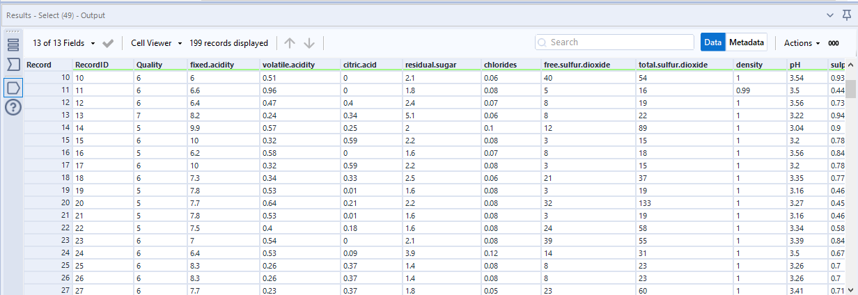
Task: Select the Quality column header
Action: pyautogui.click(x=149, y=65)
